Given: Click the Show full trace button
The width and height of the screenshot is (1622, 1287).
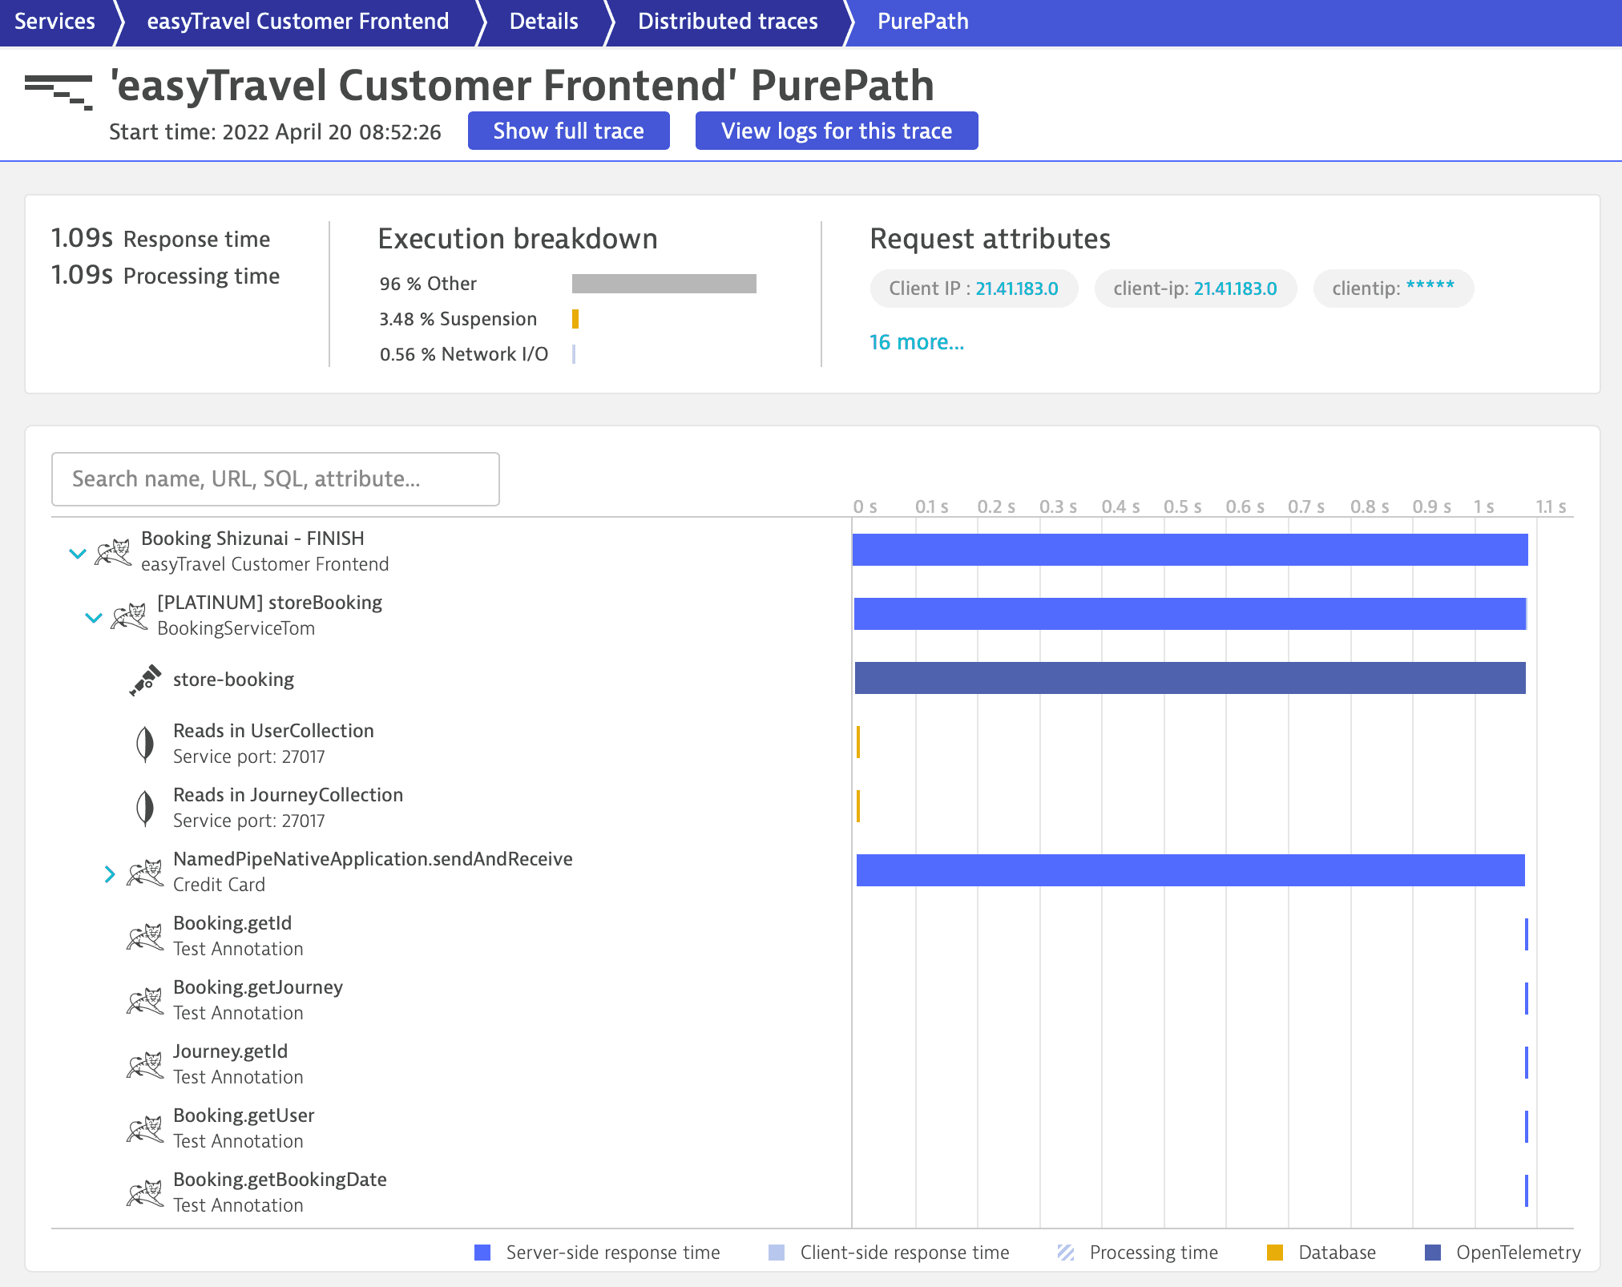Looking at the screenshot, I should (x=568, y=131).
